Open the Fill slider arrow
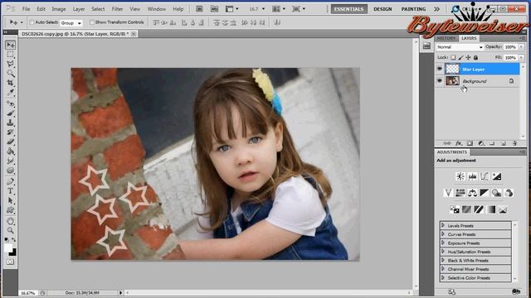Screen dimensions: 531x298 [521, 57]
